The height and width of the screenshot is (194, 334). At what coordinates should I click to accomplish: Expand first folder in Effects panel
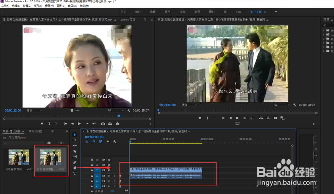point(324,30)
